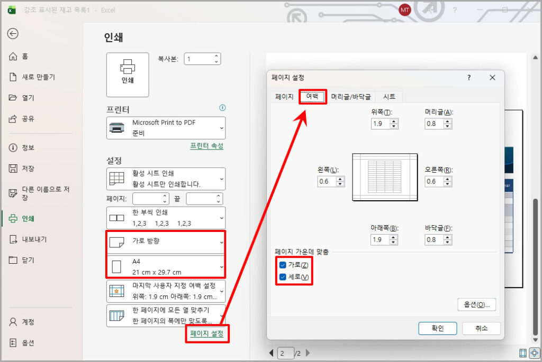The width and height of the screenshot is (542, 362).
Task: Select 홈 in the left sidebar
Action: [x=24, y=57]
